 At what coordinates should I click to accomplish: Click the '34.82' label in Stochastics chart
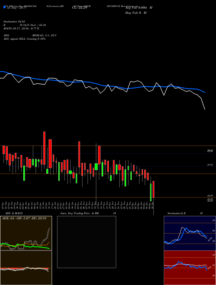[210, 239]
